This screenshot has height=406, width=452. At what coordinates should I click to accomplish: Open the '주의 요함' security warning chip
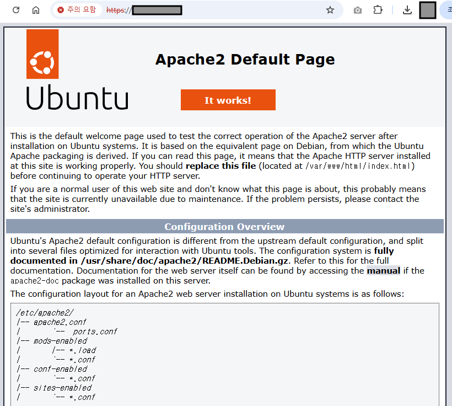tap(77, 10)
